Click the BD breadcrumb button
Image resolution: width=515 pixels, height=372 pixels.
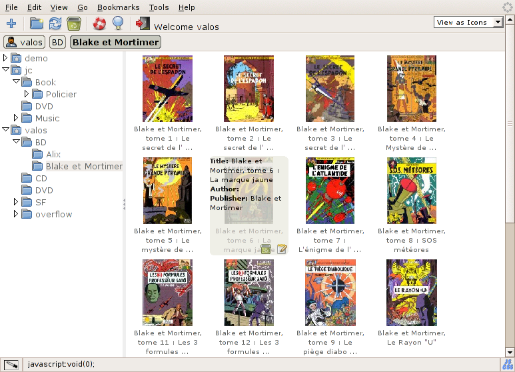(57, 42)
